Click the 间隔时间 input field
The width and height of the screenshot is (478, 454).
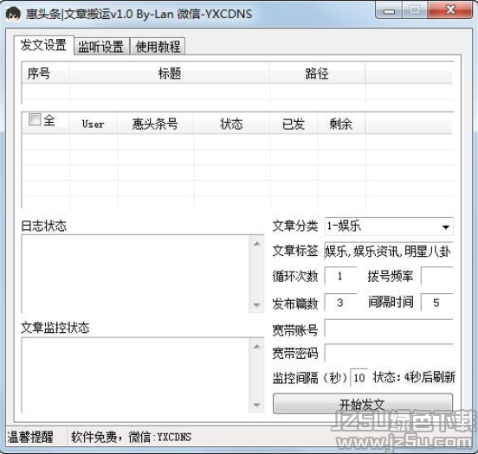(436, 303)
